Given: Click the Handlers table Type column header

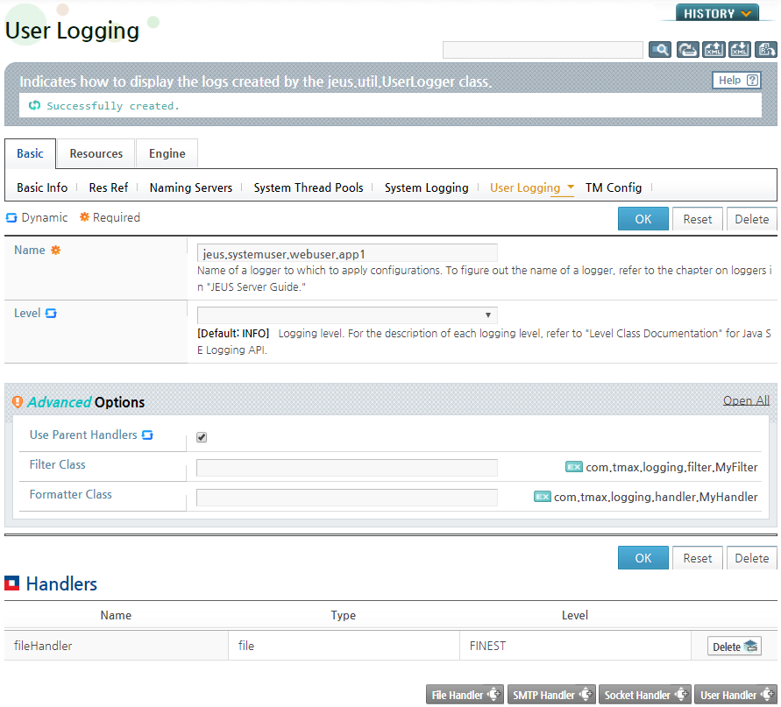Looking at the screenshot, I should [x=344, y=615].
